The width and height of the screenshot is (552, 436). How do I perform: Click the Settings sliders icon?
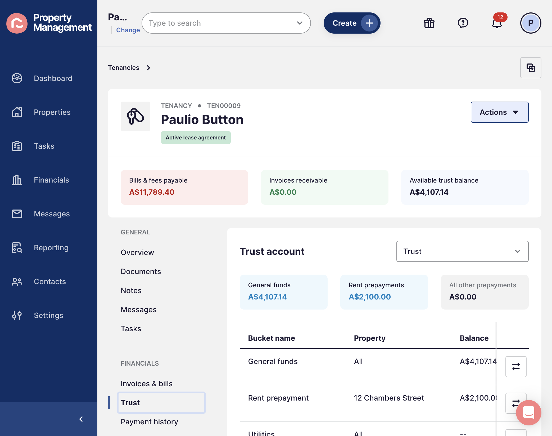pyautogui.click(x=17, y=315)
